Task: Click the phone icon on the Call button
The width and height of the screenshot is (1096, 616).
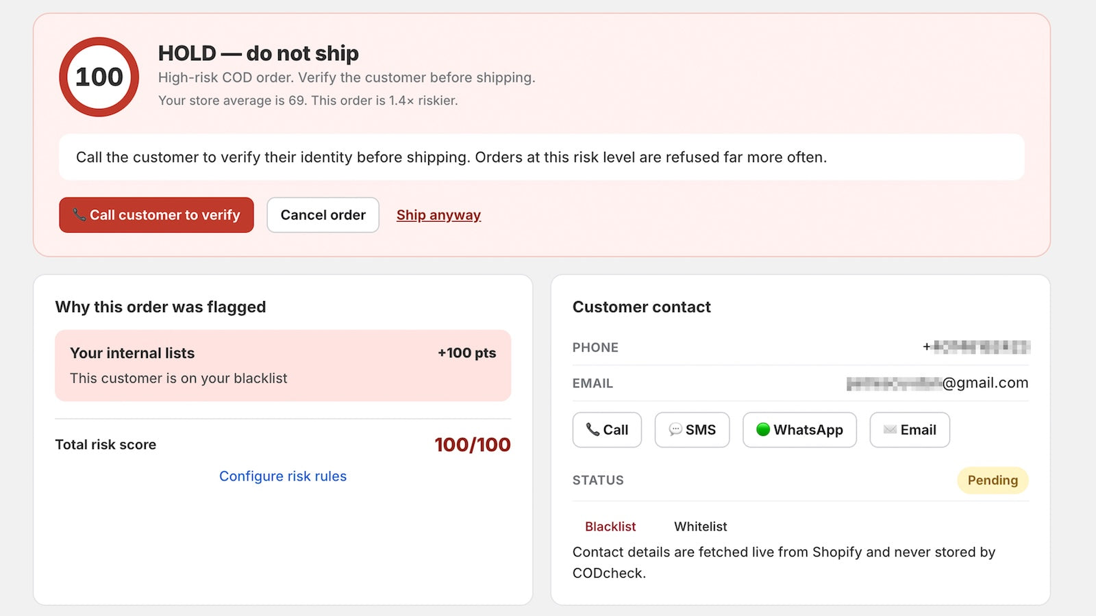Action: point(593,430)
